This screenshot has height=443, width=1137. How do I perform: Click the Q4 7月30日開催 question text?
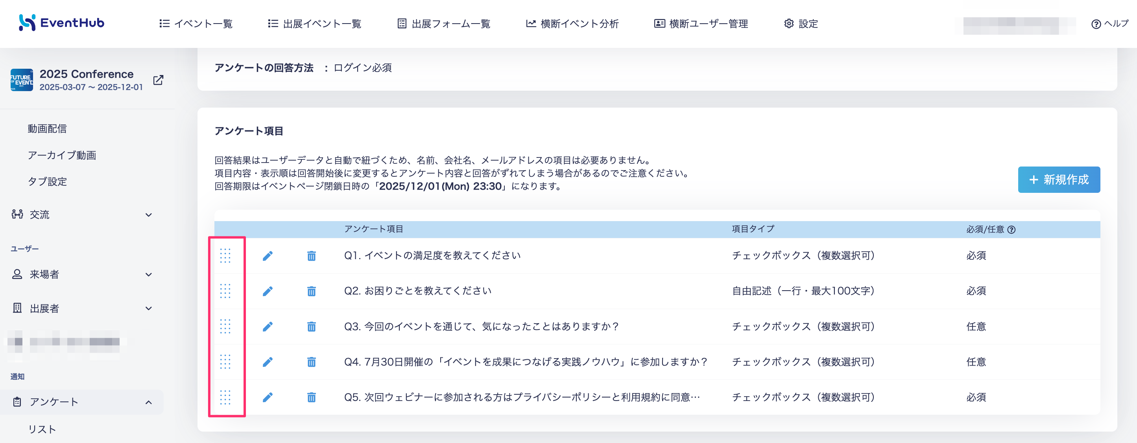point(526,362)
